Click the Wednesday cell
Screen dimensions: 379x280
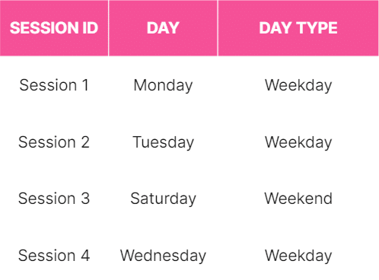(x=163, y=256)
